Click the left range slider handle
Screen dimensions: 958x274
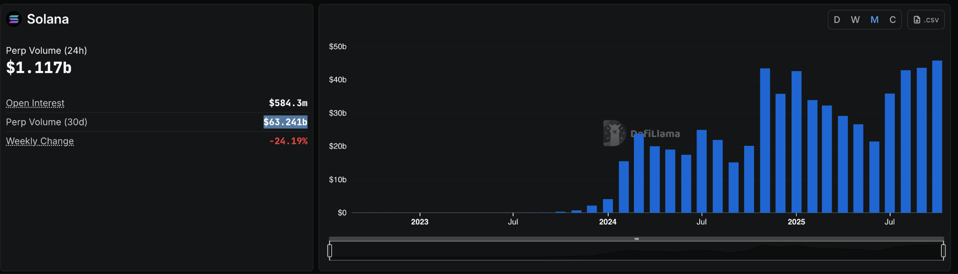(330, 251)
